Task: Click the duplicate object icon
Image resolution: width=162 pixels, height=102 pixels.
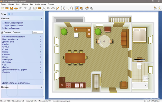Action: 48,8
